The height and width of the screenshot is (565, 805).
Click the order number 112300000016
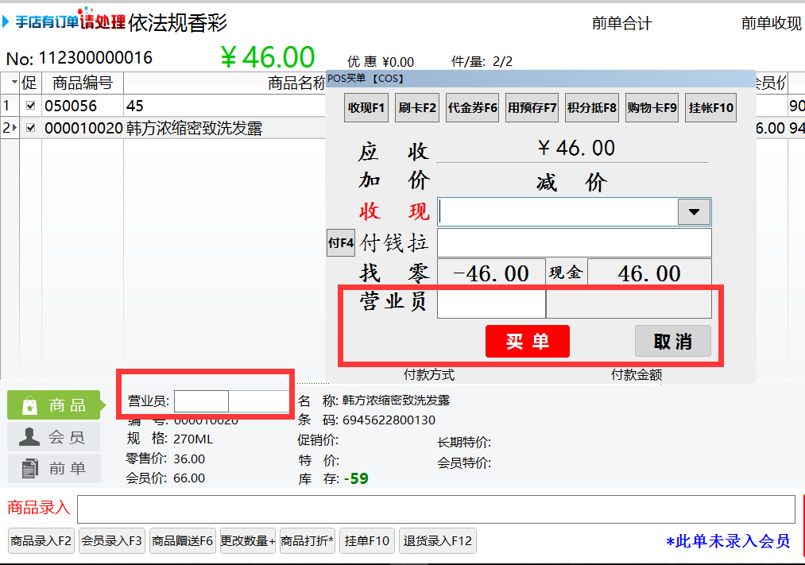pos(95,57)
